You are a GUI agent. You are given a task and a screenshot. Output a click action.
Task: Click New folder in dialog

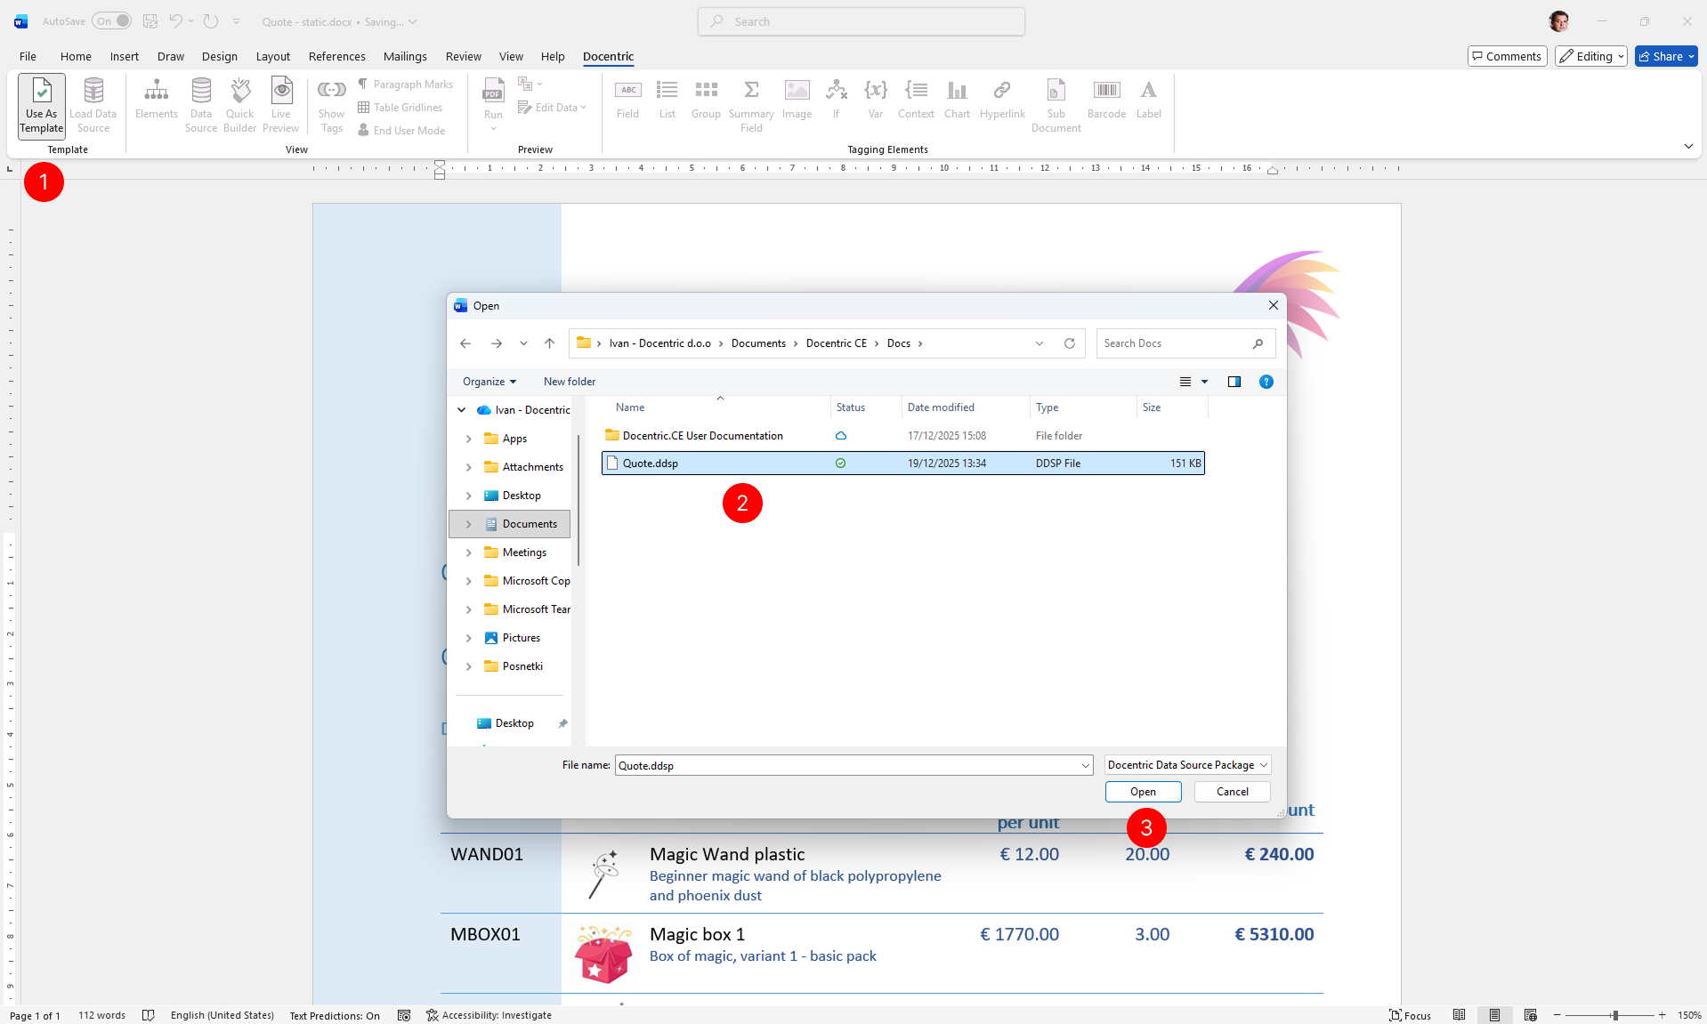pos(570,382)
